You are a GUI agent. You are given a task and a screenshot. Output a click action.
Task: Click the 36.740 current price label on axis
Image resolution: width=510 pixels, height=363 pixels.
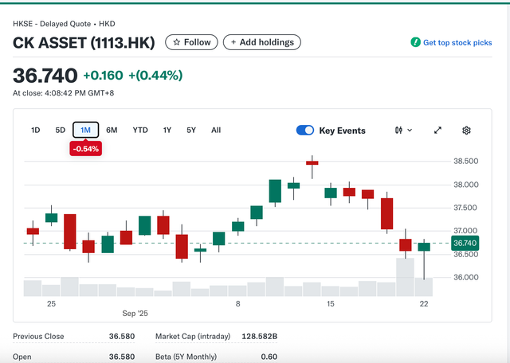click(x=465, y=243)
